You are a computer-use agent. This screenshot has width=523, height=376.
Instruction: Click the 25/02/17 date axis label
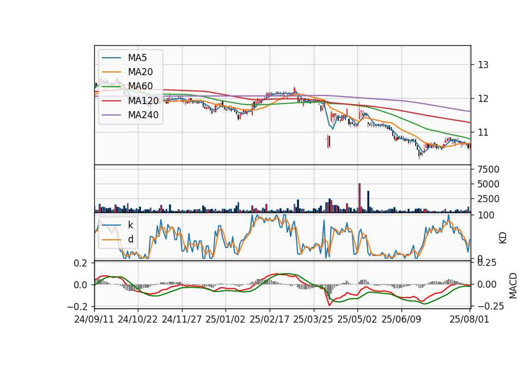coord(270,319)
